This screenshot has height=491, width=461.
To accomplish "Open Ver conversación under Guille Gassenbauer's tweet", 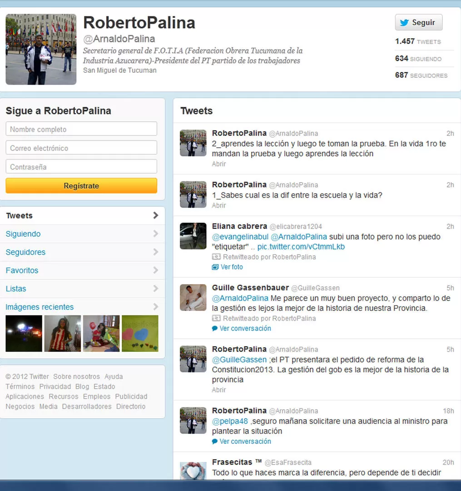I will coord(245,328).
